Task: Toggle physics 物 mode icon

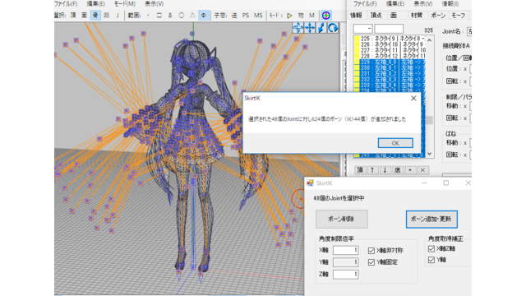Action: click(x=301, y=16)
